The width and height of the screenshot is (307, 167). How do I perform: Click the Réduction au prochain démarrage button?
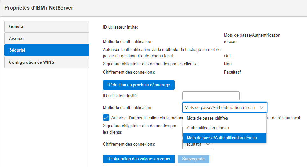click(139, 85)
